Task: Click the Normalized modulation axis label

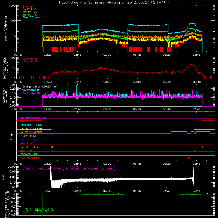Action: [5, 95]
